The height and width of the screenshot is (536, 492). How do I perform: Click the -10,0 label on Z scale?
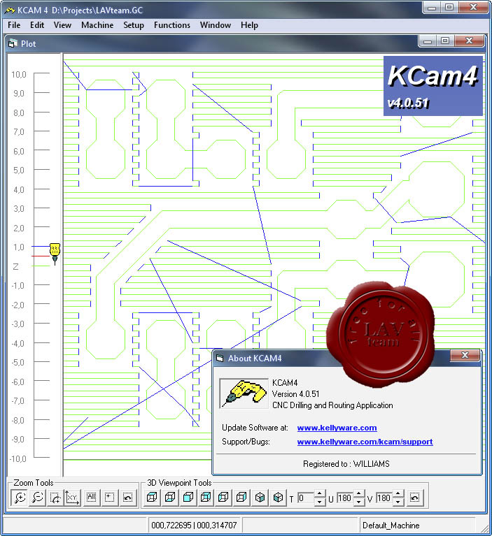click(x=17, y=458)
